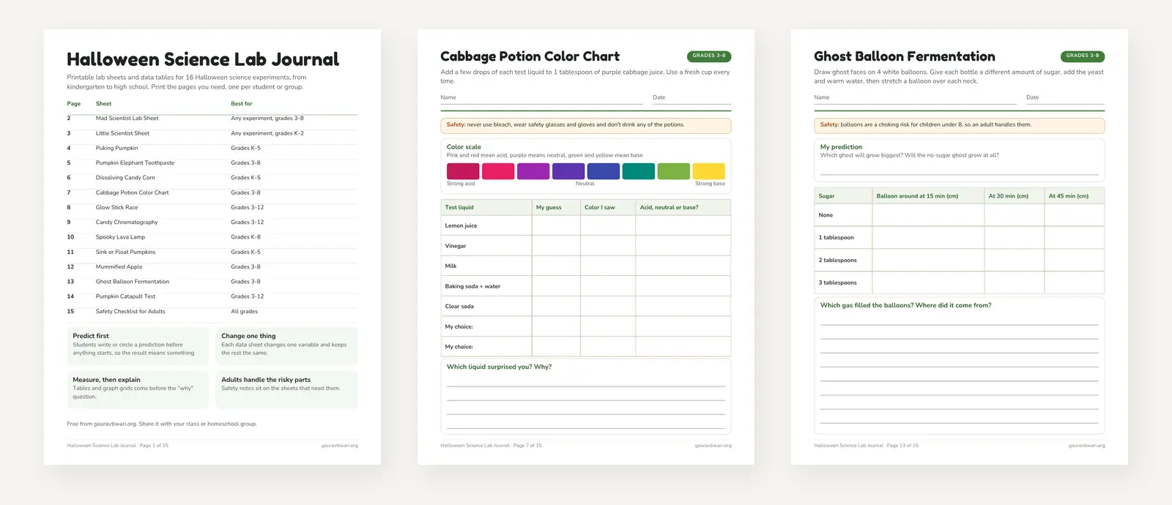This screenshot has width=1172, height=505.
Task: Click the Clear soda row label
Action: [459, 307]
